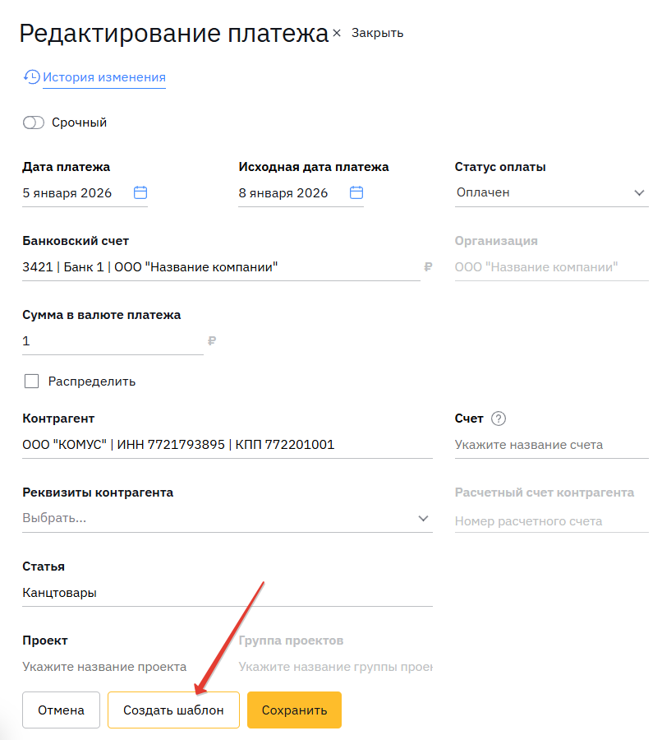Toggle the Срочный switch
This screenshot has height=740, width=662.
(34, 123)
